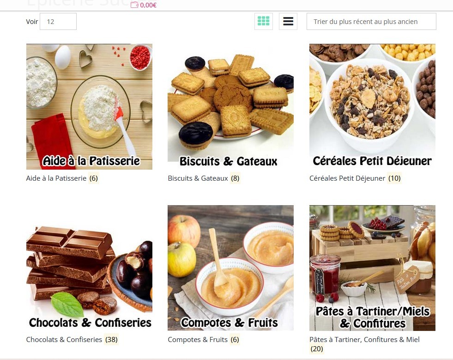
Task: Click the (20) count under Pâtes à Tartiner
Action: [317, 349]
